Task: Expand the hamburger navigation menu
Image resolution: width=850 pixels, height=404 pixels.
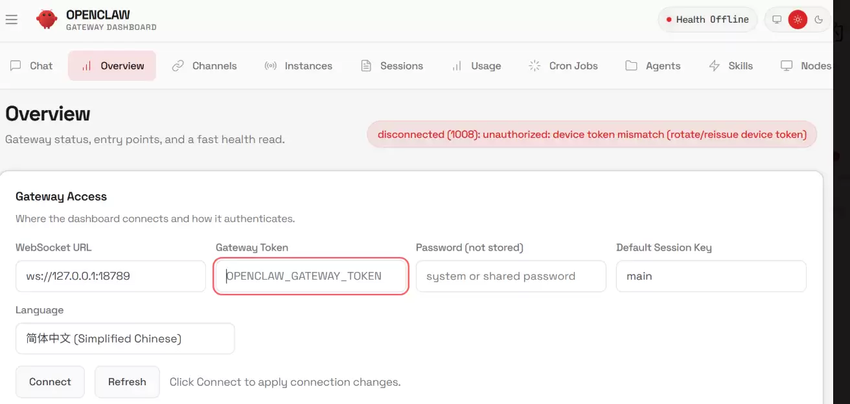Action: 12,19
